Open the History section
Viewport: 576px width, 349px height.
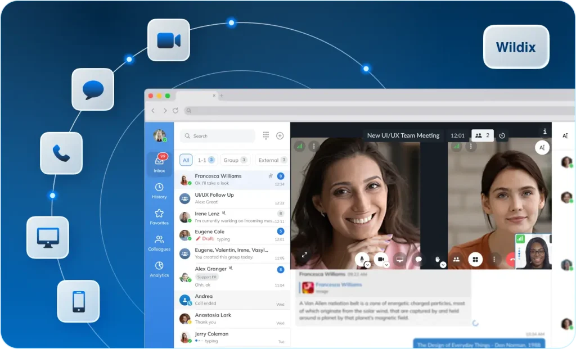tap(159, 191)
